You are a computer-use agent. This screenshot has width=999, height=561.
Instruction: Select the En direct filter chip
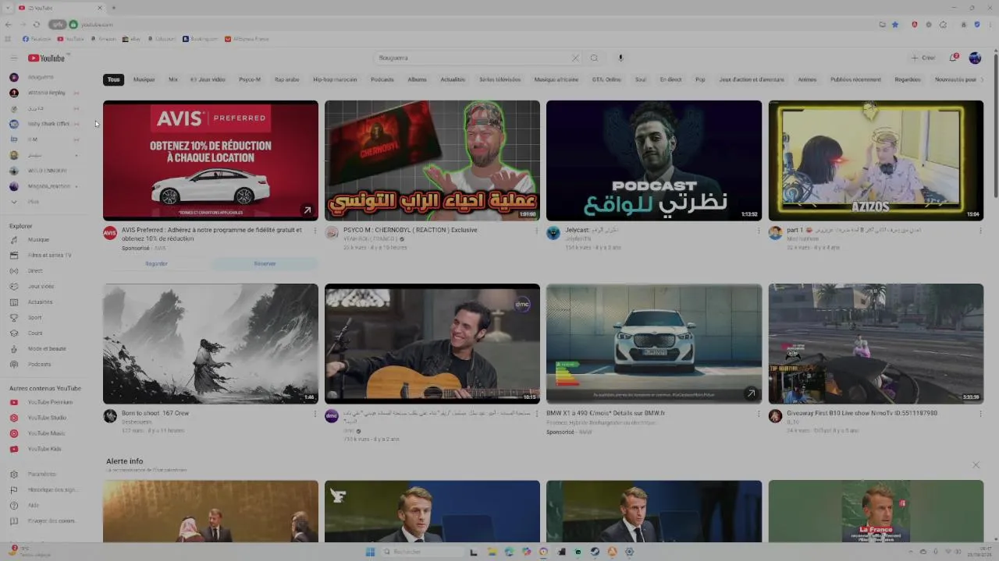(670, 79)
